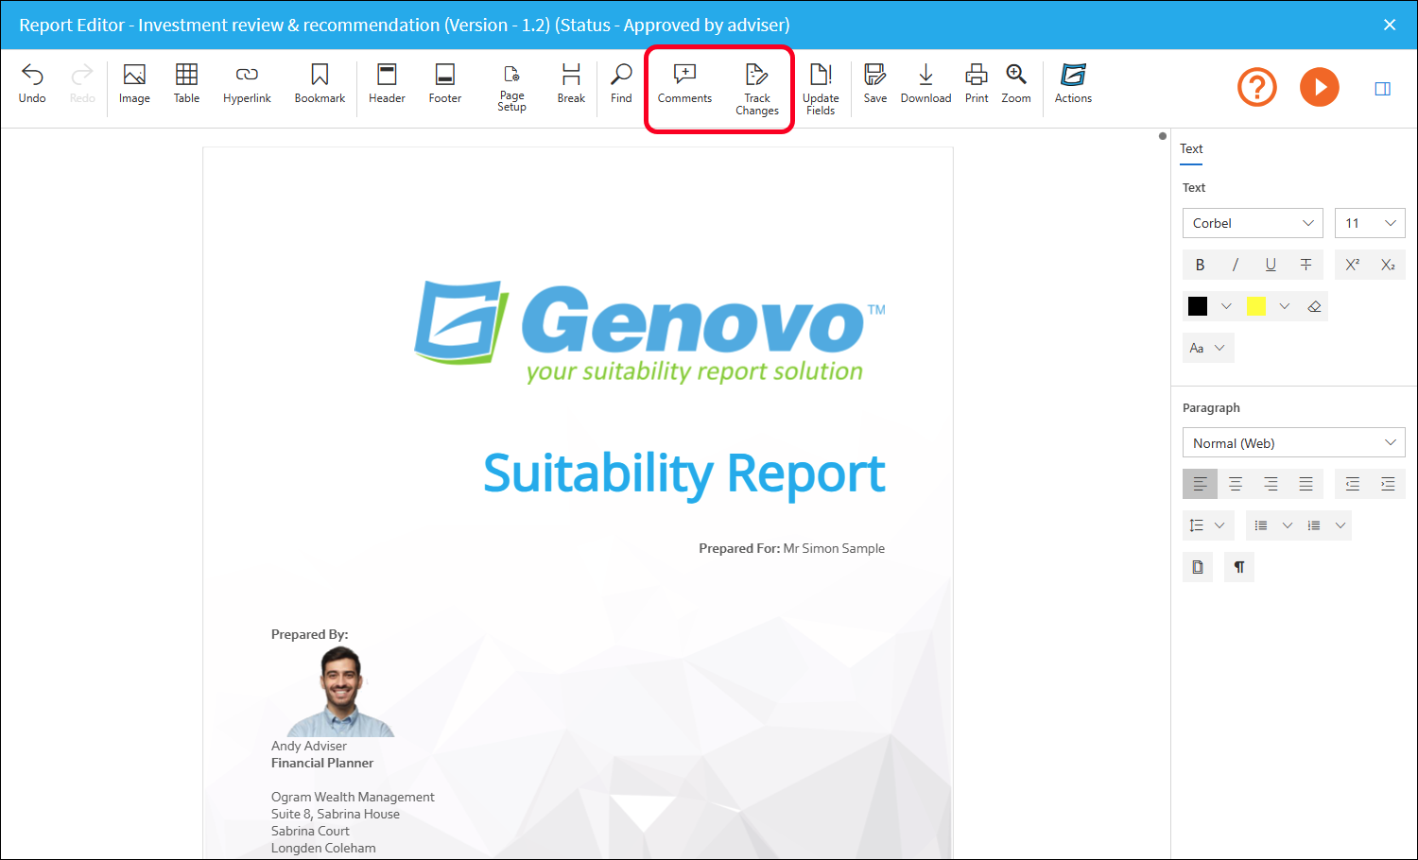Viewport: 1418px width, 860px height.
Task: Open the Corbel font dropdown
Action: tap(1253, 223)
